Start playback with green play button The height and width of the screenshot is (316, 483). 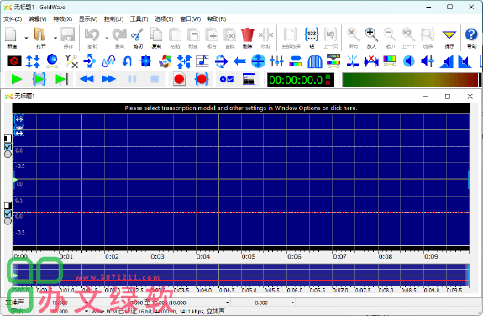pos(16,80)
